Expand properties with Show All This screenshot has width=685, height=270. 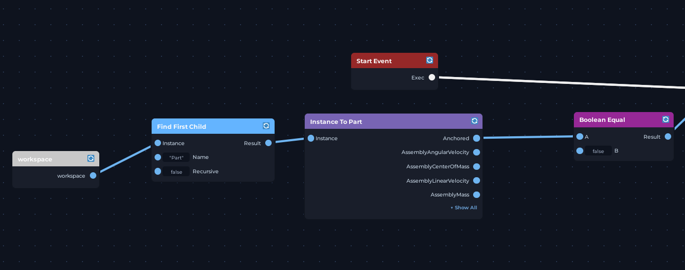point(464,208)
